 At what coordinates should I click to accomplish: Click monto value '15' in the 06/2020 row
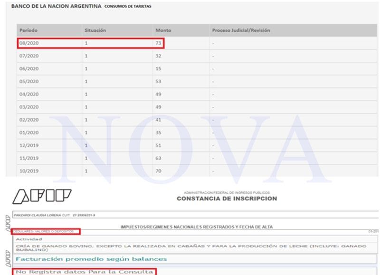click(158, 69)
